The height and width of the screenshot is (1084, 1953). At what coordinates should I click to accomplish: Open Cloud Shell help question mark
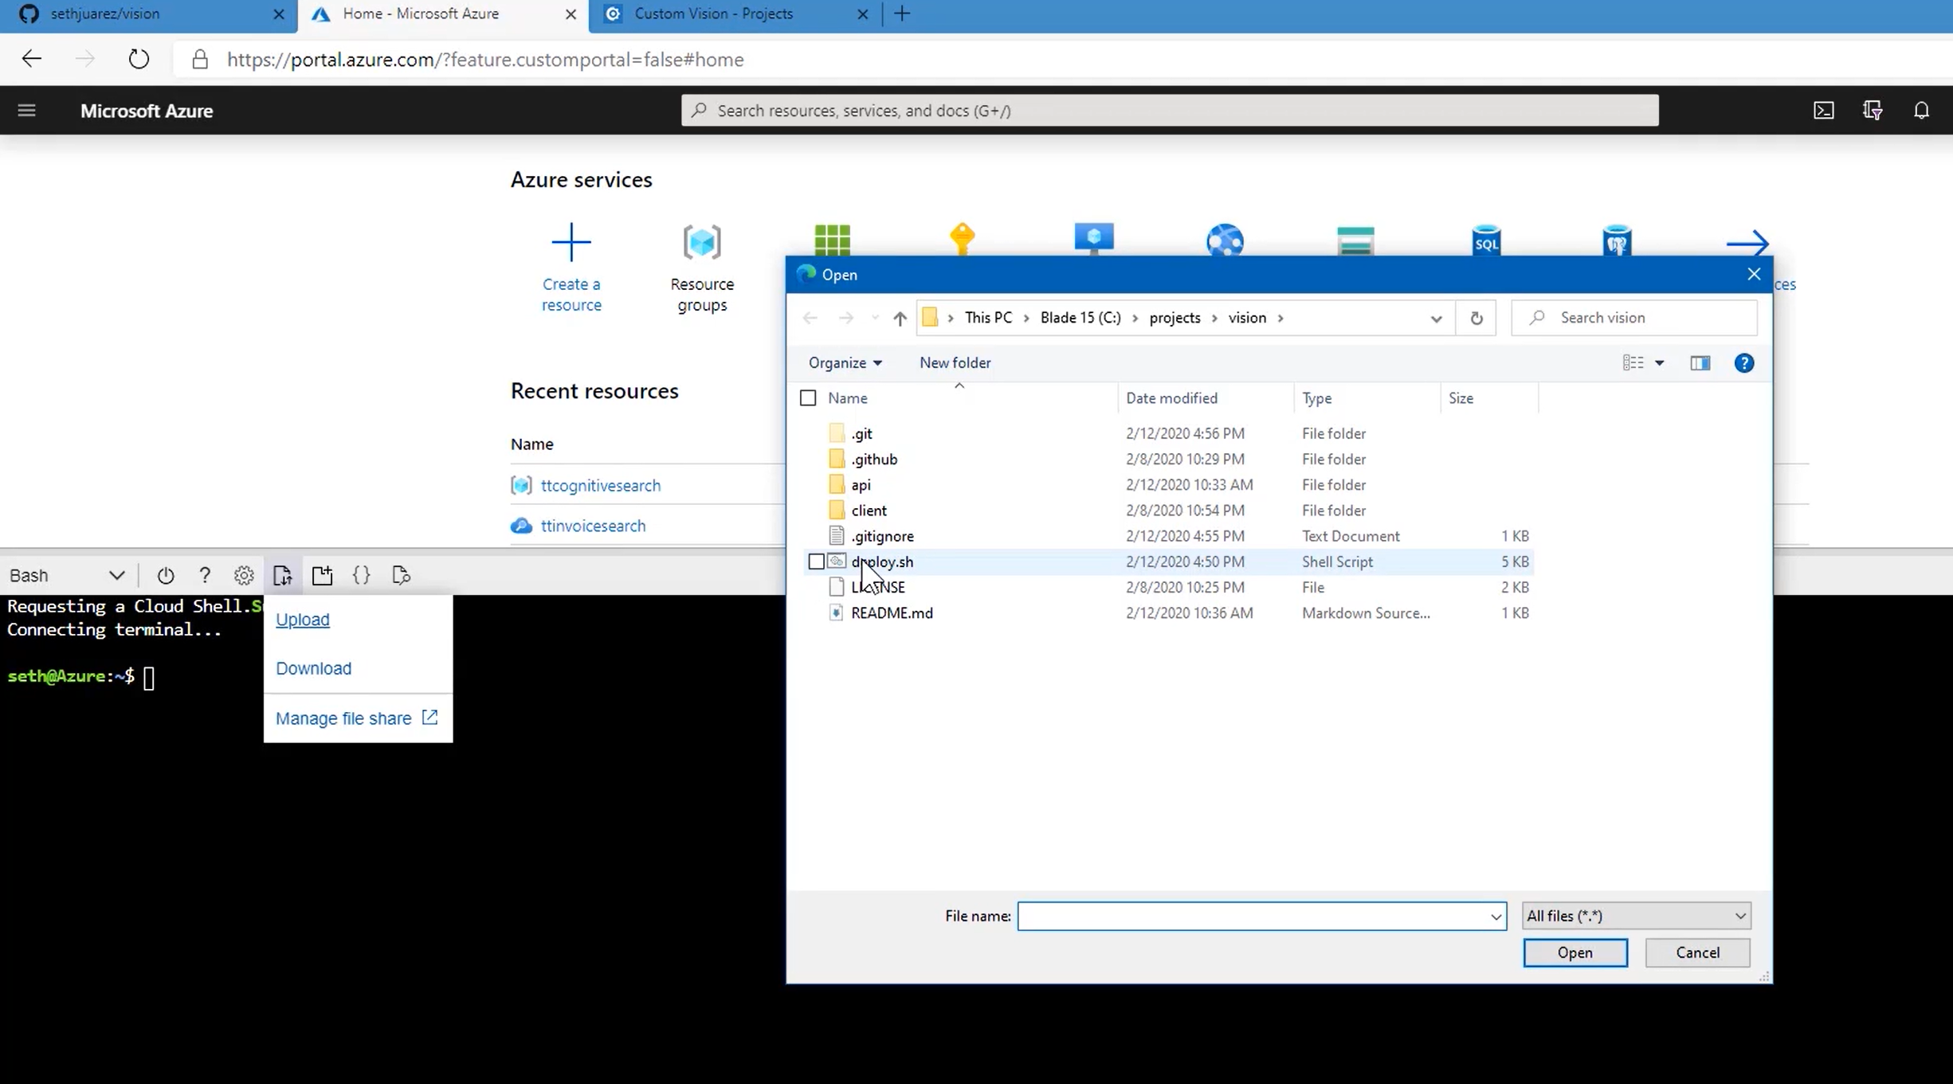tap(205, 575)
